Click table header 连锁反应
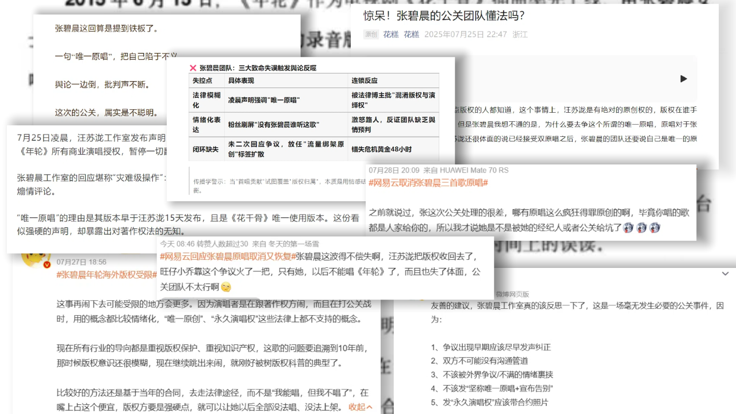This screenshot has width=736, height=414. point(365,80)
